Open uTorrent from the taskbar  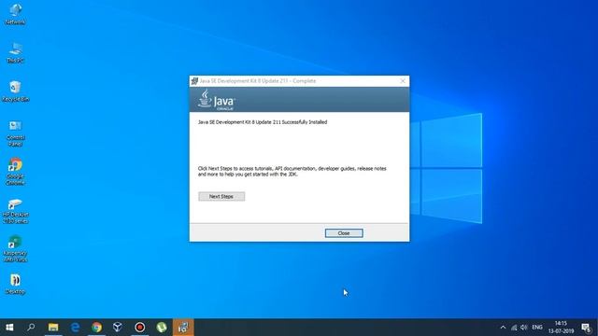coord(162,328)
